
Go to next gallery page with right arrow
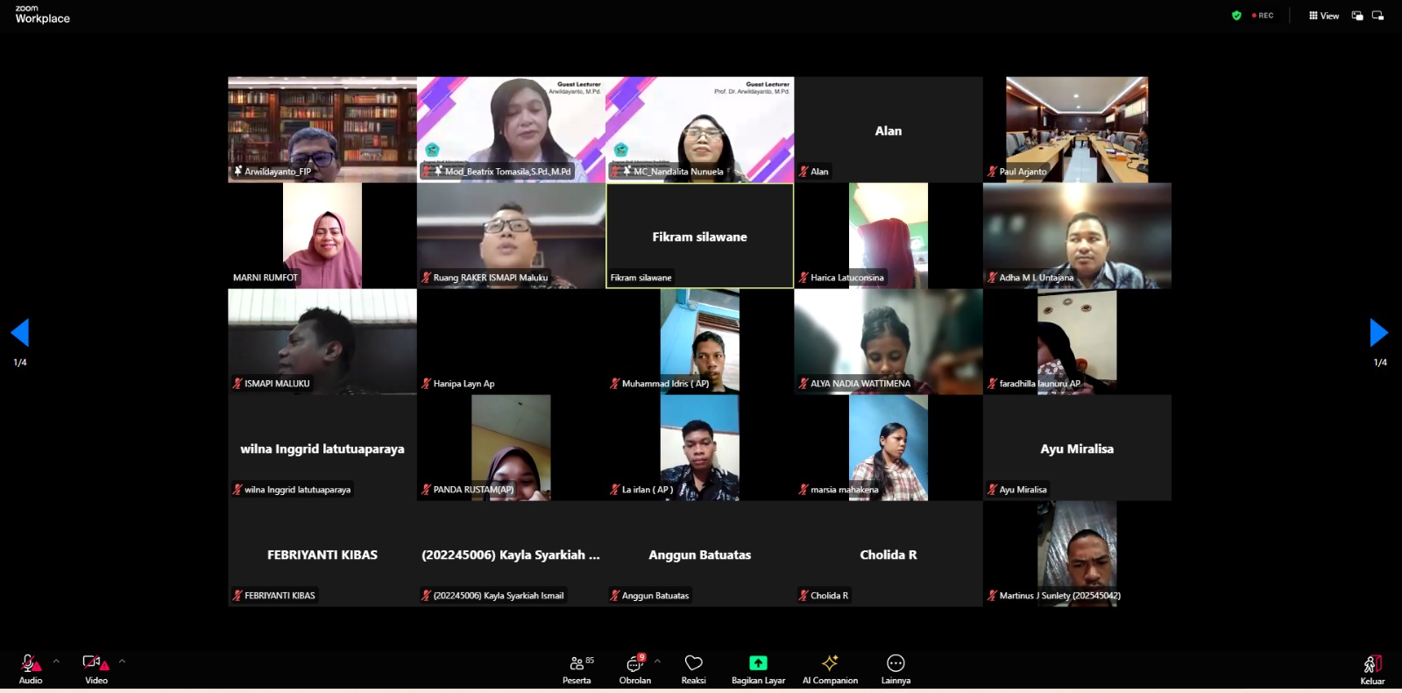[x=1378, y=333]
